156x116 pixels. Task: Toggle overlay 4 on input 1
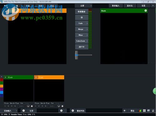[x=15, y=106]
